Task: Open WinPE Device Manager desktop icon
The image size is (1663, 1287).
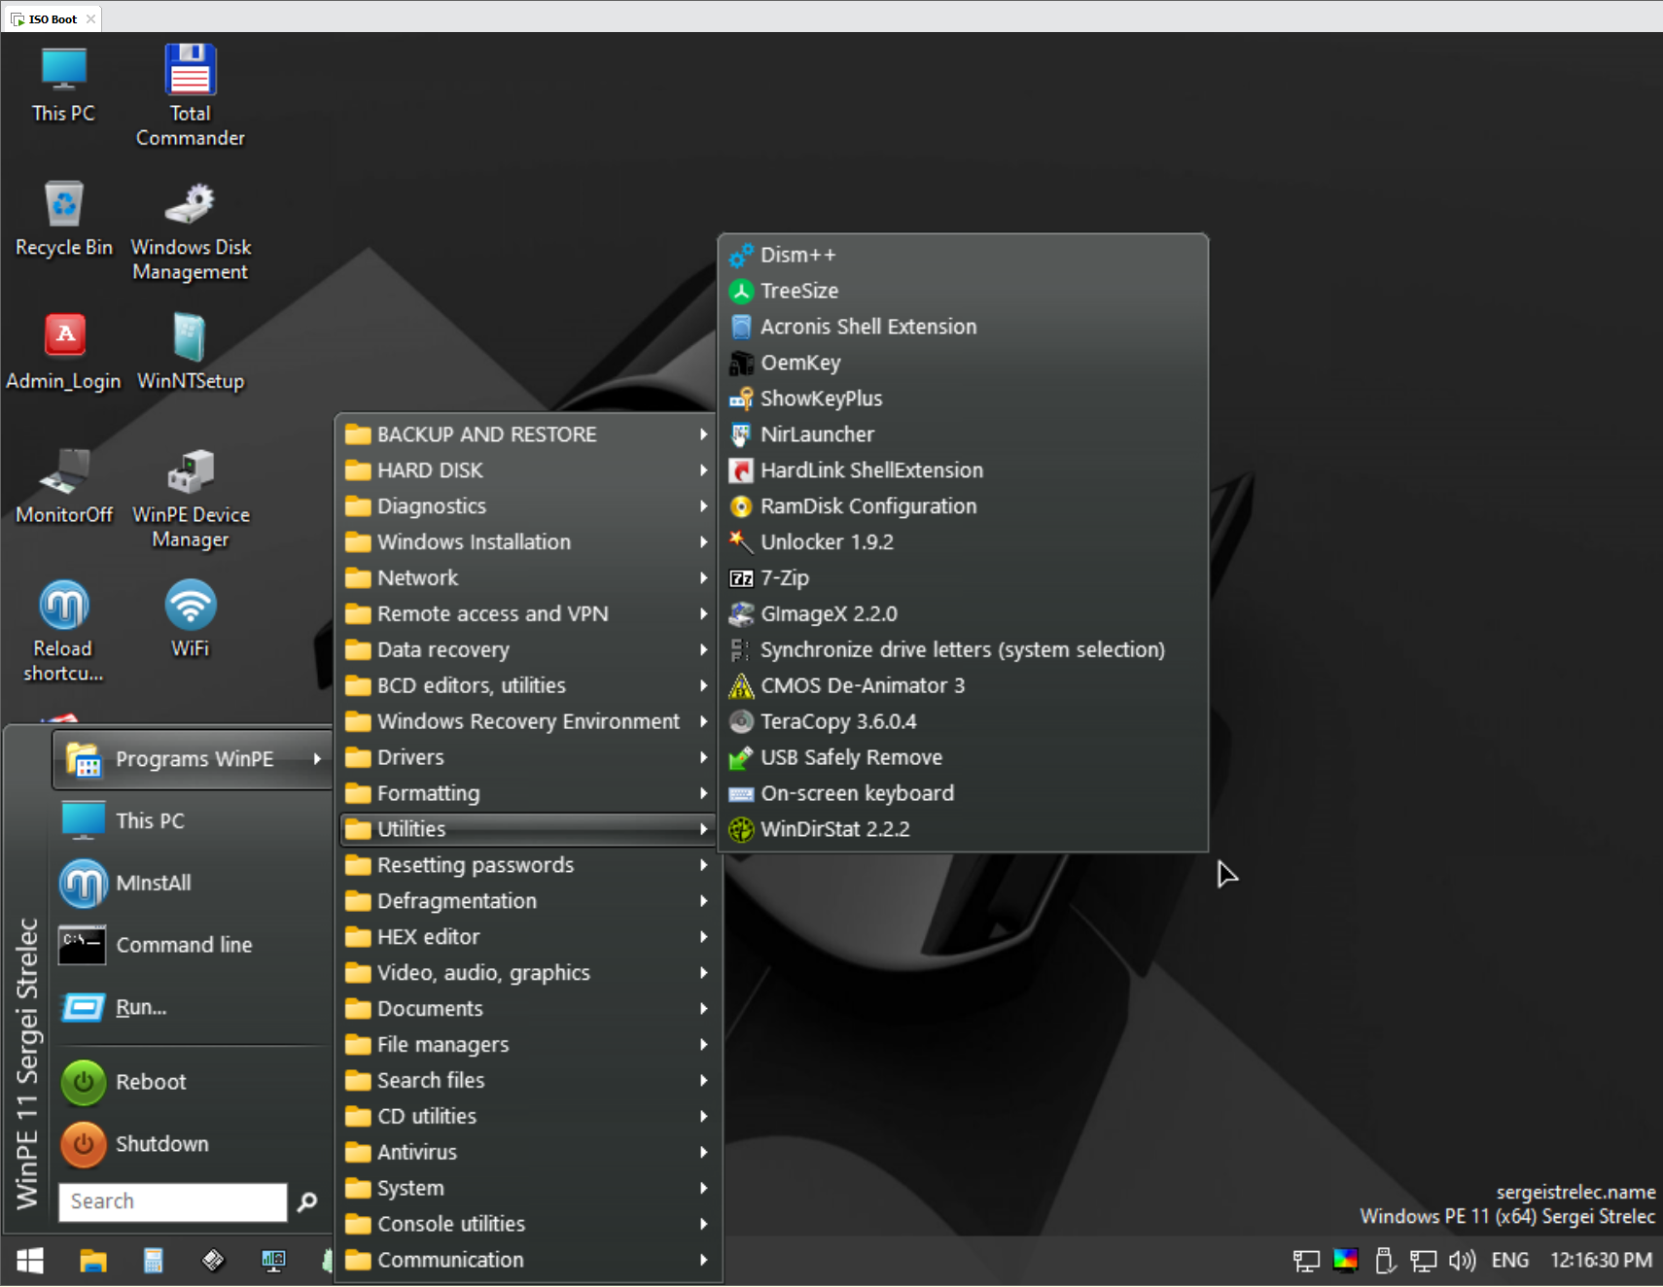Action: click(x=191, y=499)
